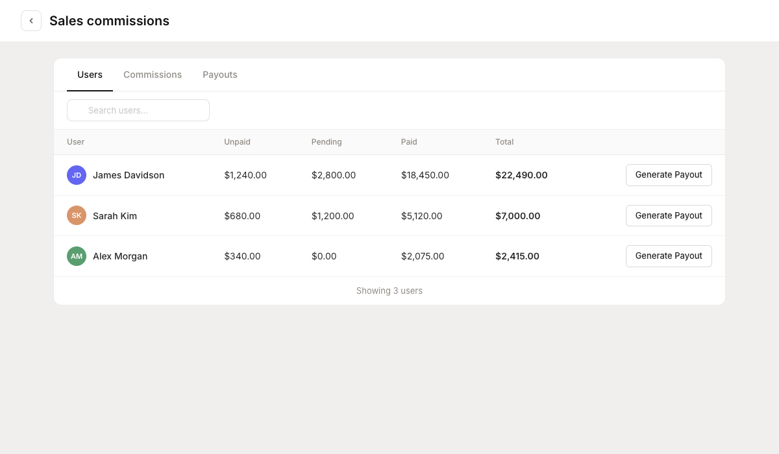Viewport: 779px width, 454px height.
Task: Sort by the Total column header
Action: click(504, 142)
